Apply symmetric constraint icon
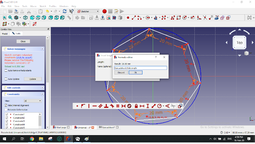 (123, 106)
